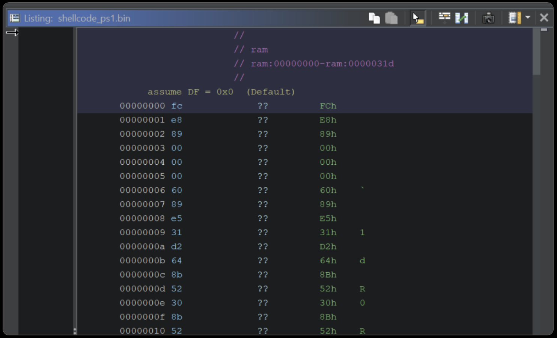This screenshot has height=338, width=557.
Task: Expand the dropdown arrow beside the margin icon
Action: click(528, 17)
